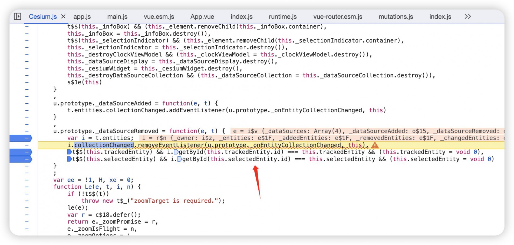Click gutter beside 'throw new t$_' line

[27, 201]
